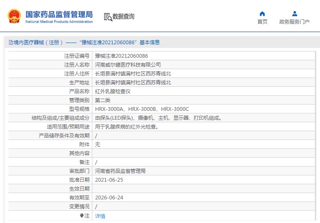Click the lightbulb icon beside 注

[x=82, y=215]
